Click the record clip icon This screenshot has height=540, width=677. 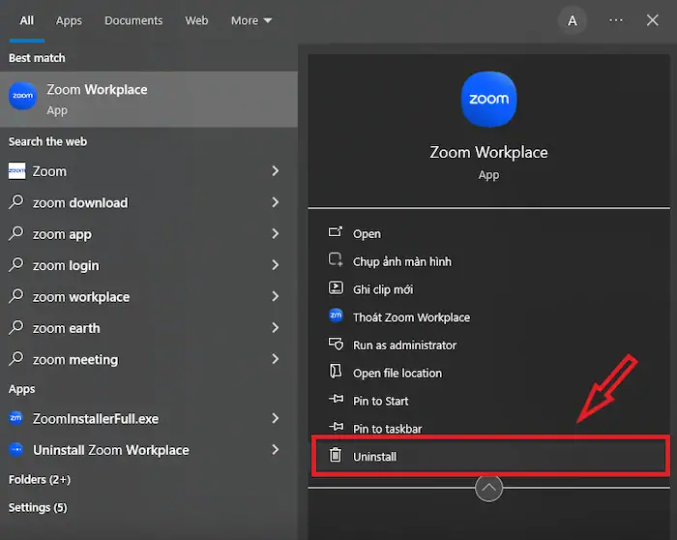point(336,287)
